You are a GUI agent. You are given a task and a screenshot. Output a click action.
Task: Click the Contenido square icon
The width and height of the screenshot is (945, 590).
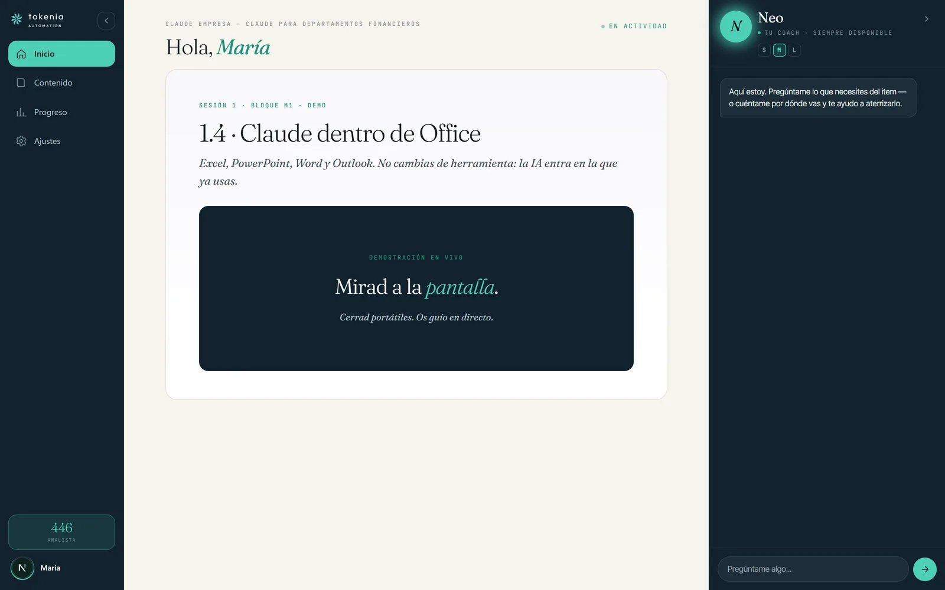[21, 83]
